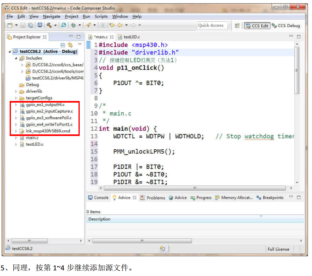The width and height of the screenshot is (312, 276).
Task: Click the flashlight search tool icon
Action: (x=88, y=25)
